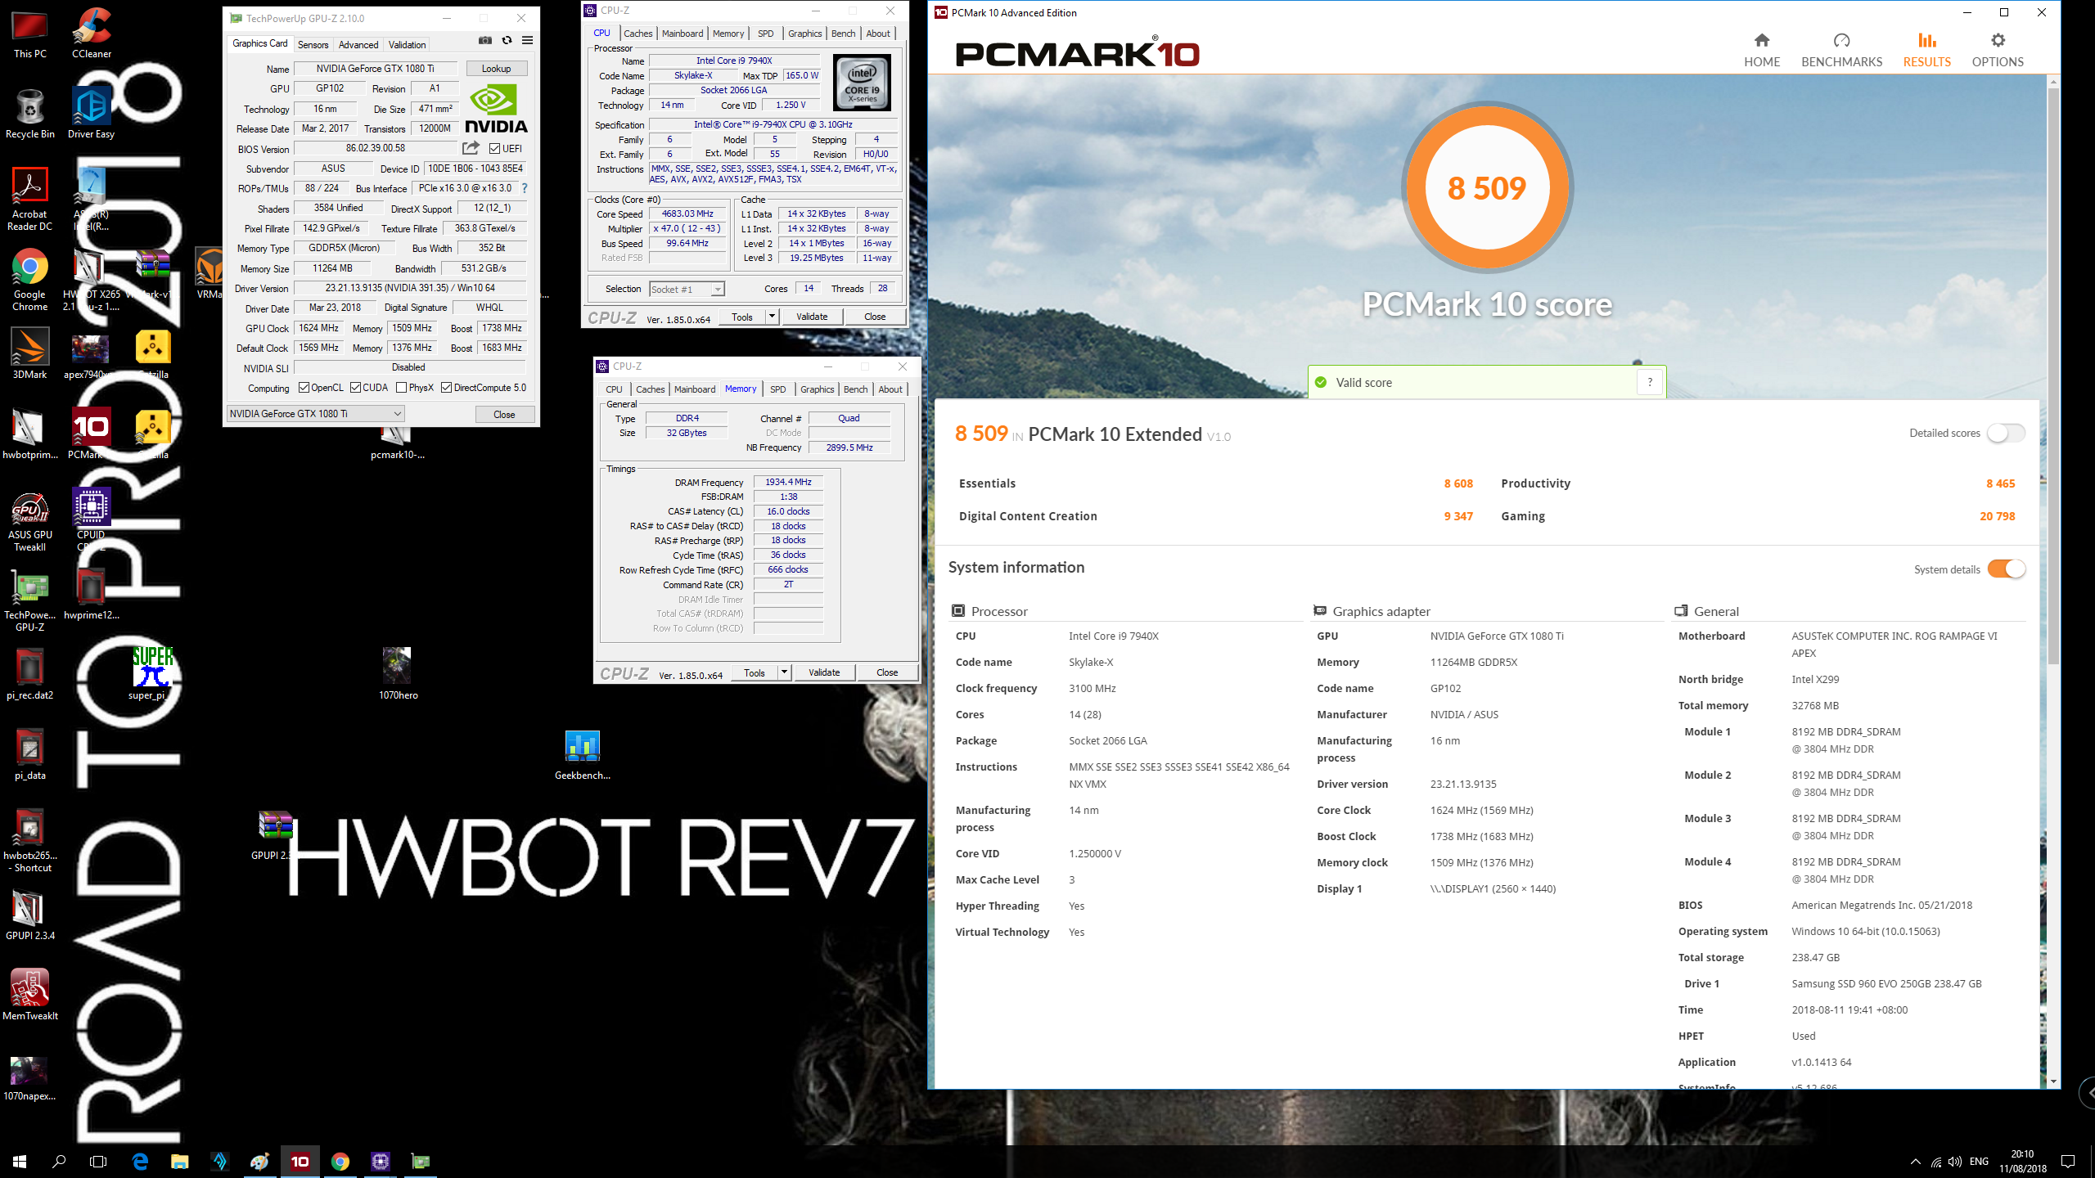Screen dimensions: 2095x1178
Task: Open ASUS GPU TweakII desktop icon
Action: [30, 520]
